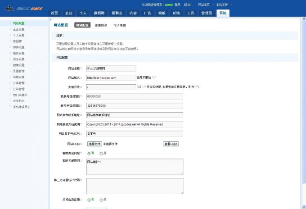Choose 否 for 关闭会员注册
The height and width of the screenshot is (209, 306).
[89, 199]
